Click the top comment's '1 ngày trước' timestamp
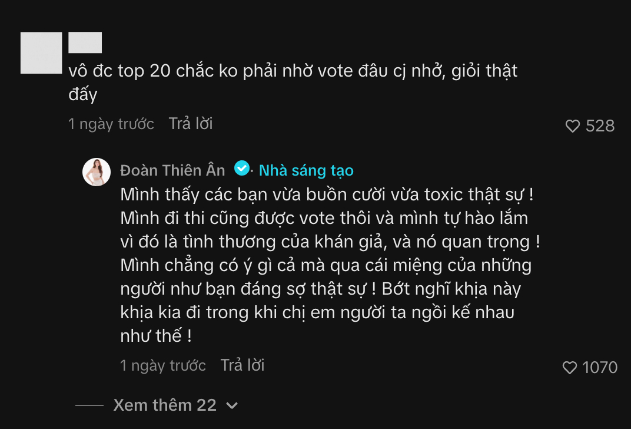This screenshot has height=429, width=631. [x=111, y=124]
